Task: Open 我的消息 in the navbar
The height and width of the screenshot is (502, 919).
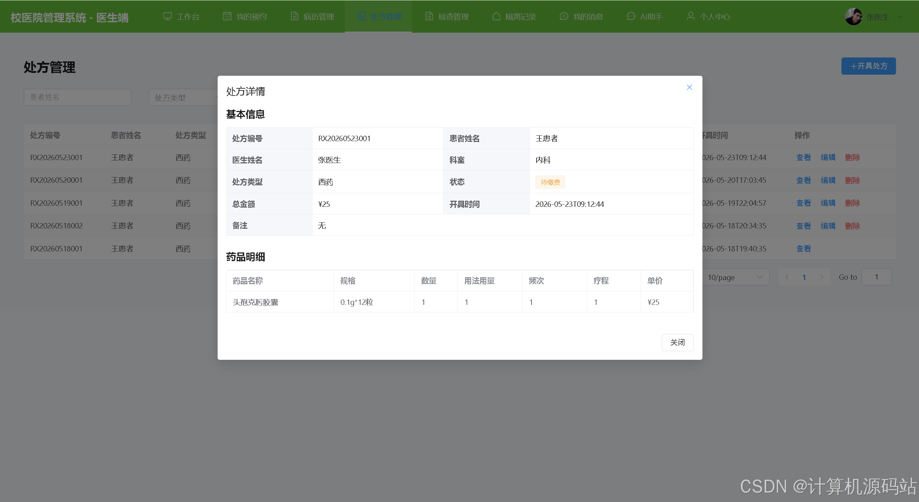Action: (x=581, y=17)
